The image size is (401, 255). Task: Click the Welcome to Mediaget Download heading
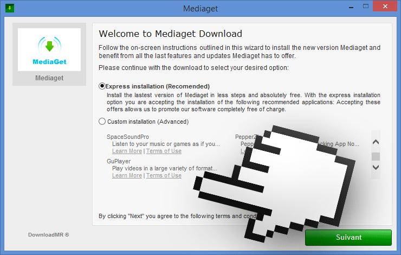coord(170,34)
